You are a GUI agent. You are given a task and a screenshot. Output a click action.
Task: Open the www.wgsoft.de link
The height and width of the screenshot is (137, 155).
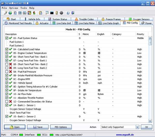pos(125,135)
